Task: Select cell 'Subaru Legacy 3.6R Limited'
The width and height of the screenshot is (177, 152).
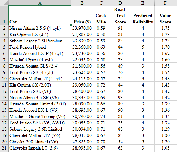Action: (40, 129)
